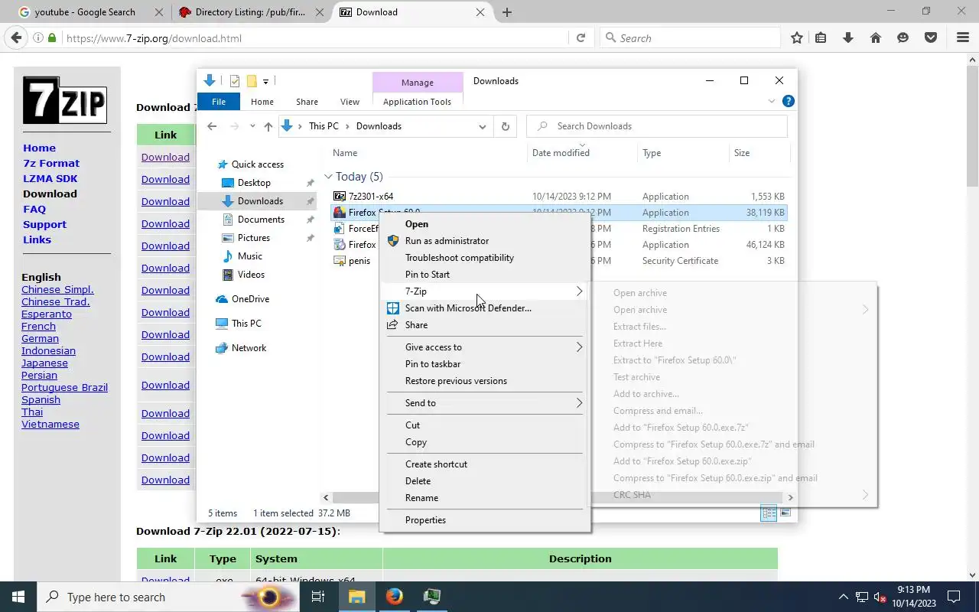Switch to details view in Explorer status bar
979x612 pixels.
(x=769, y=513)
